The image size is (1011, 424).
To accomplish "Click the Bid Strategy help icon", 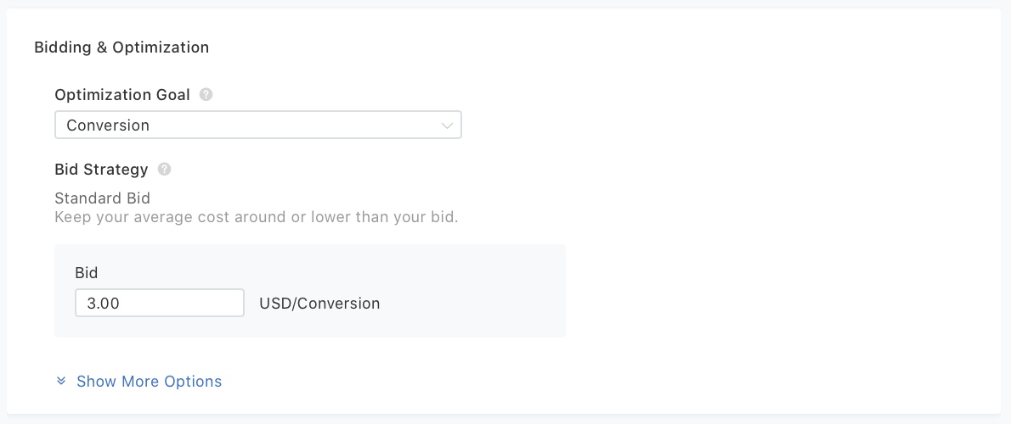I will 164,170.
